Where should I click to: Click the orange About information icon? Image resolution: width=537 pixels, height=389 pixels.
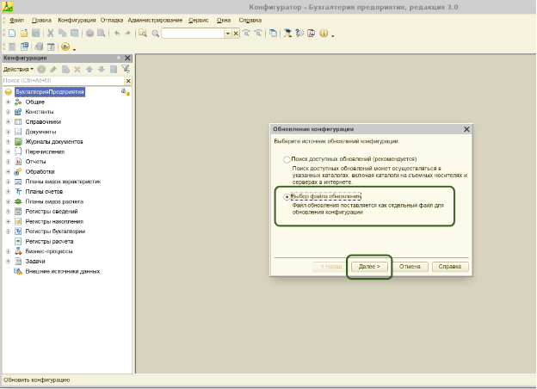pyautogui.click(x=324, y=34)
